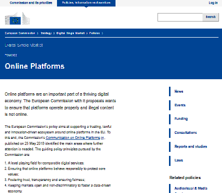
Task: Click list item 'A level playing field'
Action: [x=46, y=163]
